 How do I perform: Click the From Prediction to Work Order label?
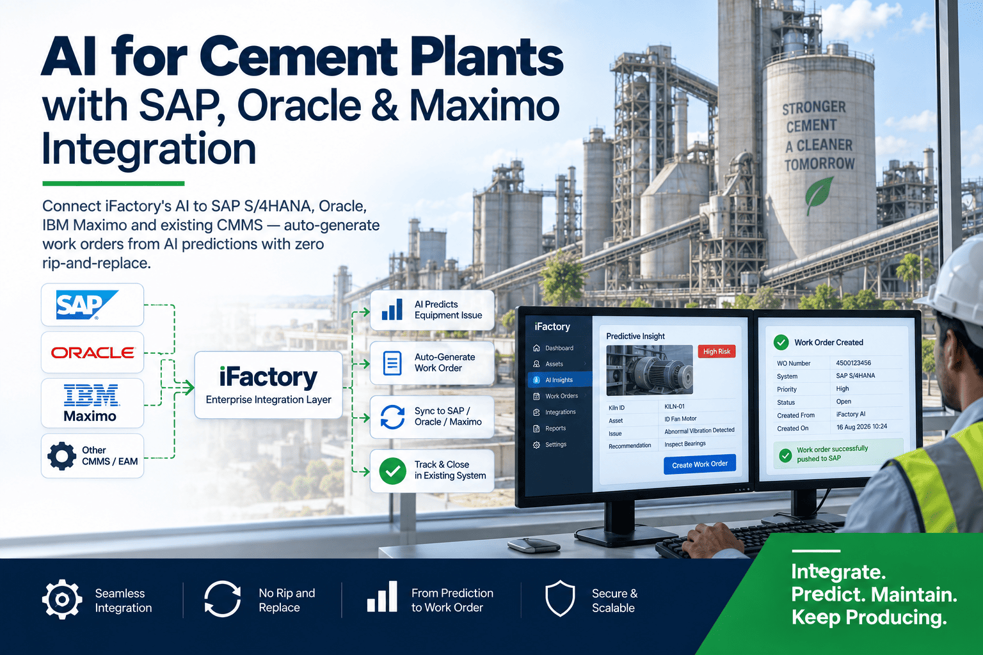(x=452, y=600)
